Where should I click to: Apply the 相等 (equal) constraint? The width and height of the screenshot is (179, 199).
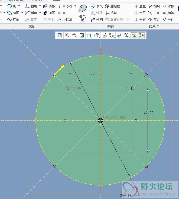(168, 13)
